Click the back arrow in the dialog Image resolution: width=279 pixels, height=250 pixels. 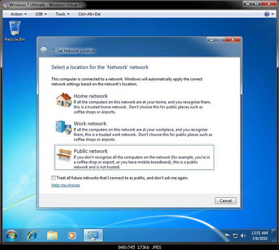44,51
